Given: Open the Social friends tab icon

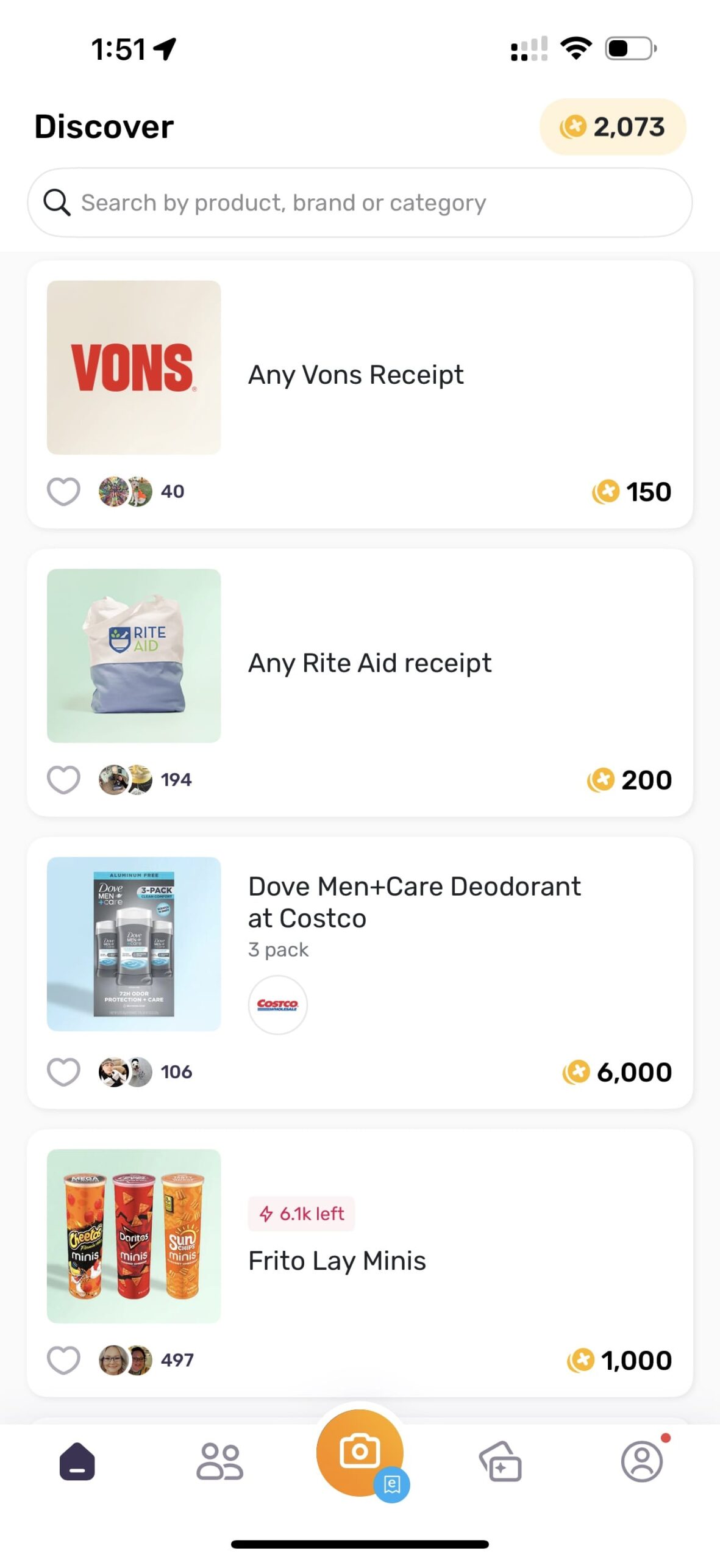Looking at the screenshot, I should click(x=219, y=1461).
